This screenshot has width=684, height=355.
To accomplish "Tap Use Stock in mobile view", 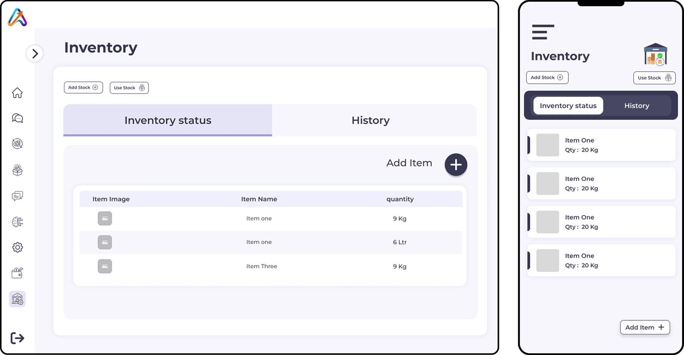I will (x=655, y=78).
